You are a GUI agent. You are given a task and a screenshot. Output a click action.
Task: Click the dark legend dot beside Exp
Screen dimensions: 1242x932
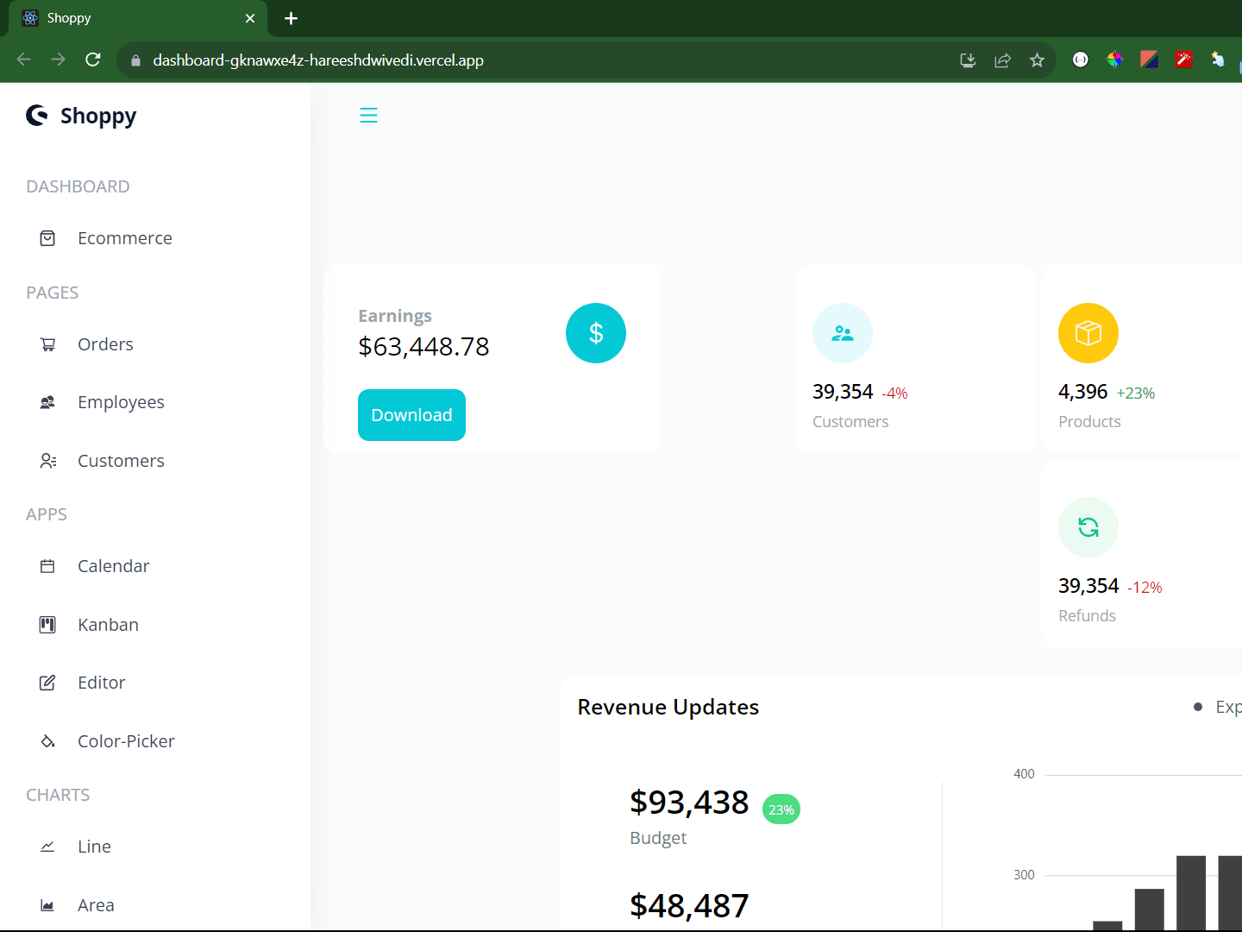[x=1197, y=707]
